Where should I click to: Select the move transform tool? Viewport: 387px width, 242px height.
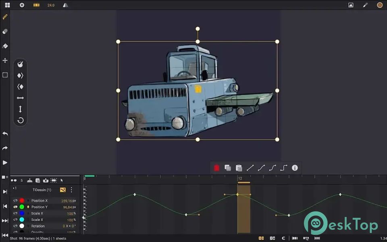(x=5, y=60)
